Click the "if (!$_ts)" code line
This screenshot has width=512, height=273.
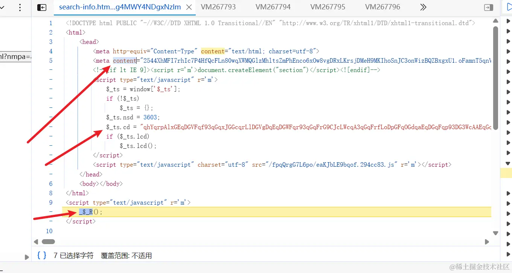pyautogui.click(x=123, y=98)
